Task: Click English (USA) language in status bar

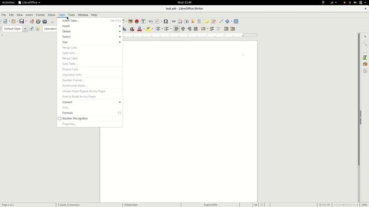Action: click(210, 205)
